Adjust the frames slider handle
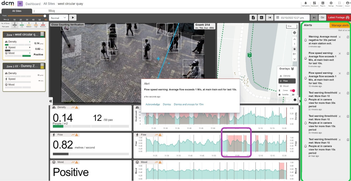Viewport: 351px width, 181px height. (45, 16)
